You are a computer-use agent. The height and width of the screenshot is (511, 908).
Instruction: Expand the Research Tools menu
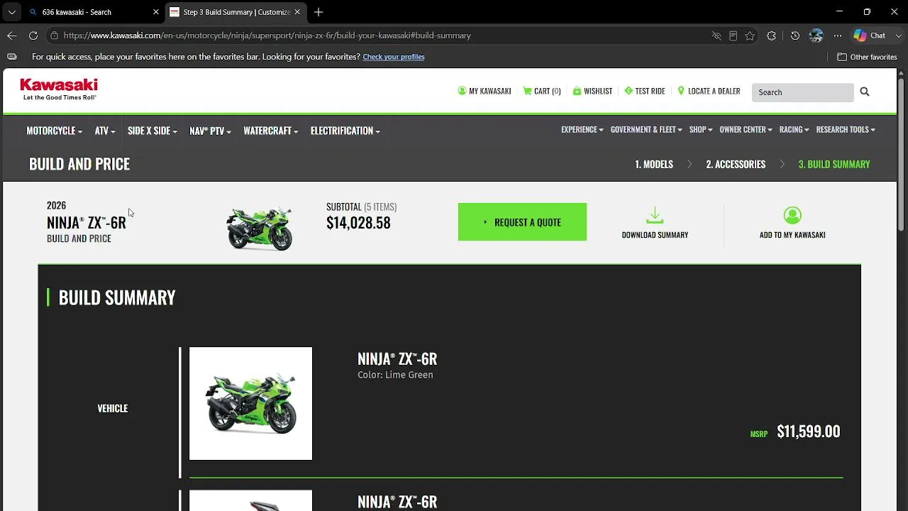click(x=846, y=130)
